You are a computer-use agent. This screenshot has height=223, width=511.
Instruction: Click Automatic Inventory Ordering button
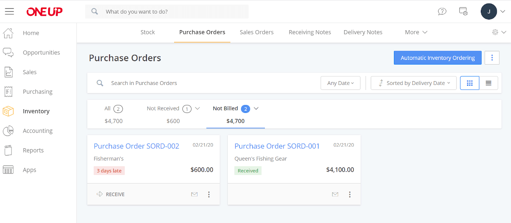pos(438,58)
